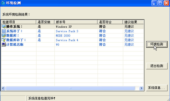This screenshot has width=170, height=101.
Task: Click the 数据库 row icon
Action: tap(4, 36)
